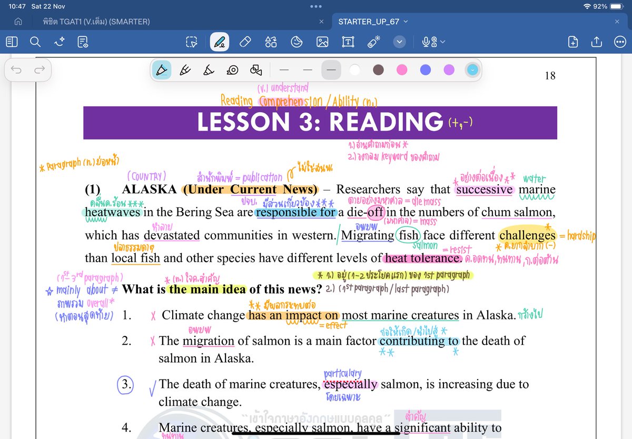Switch to the พิชิต TGAT1 (SMARTER) tab
The width and height of the screenshot is (632, 439).
pos(96,22)
